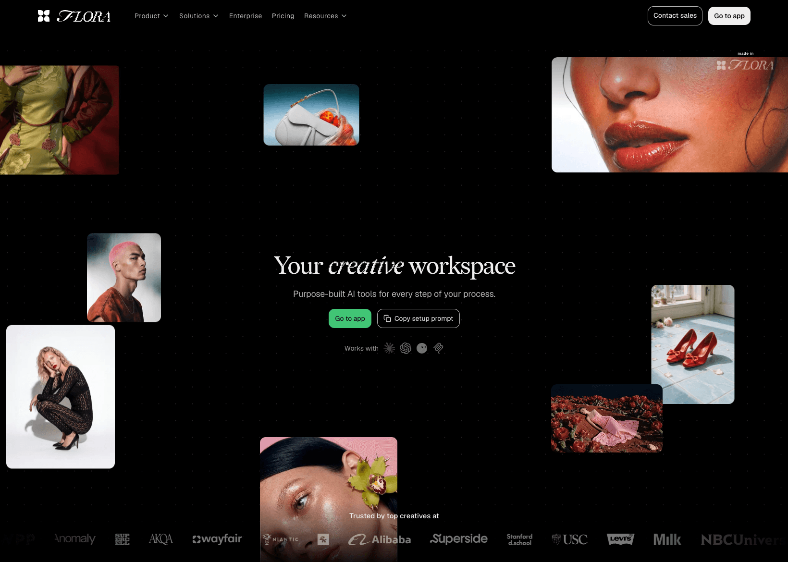Click the white Go to app header button
Viewport: 788px width, 562px height.
[729, 16]
